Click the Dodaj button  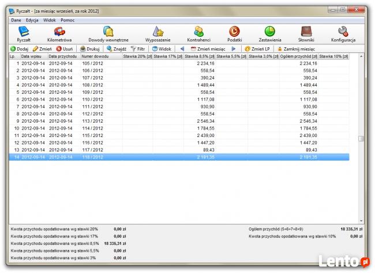click(19, 49)
